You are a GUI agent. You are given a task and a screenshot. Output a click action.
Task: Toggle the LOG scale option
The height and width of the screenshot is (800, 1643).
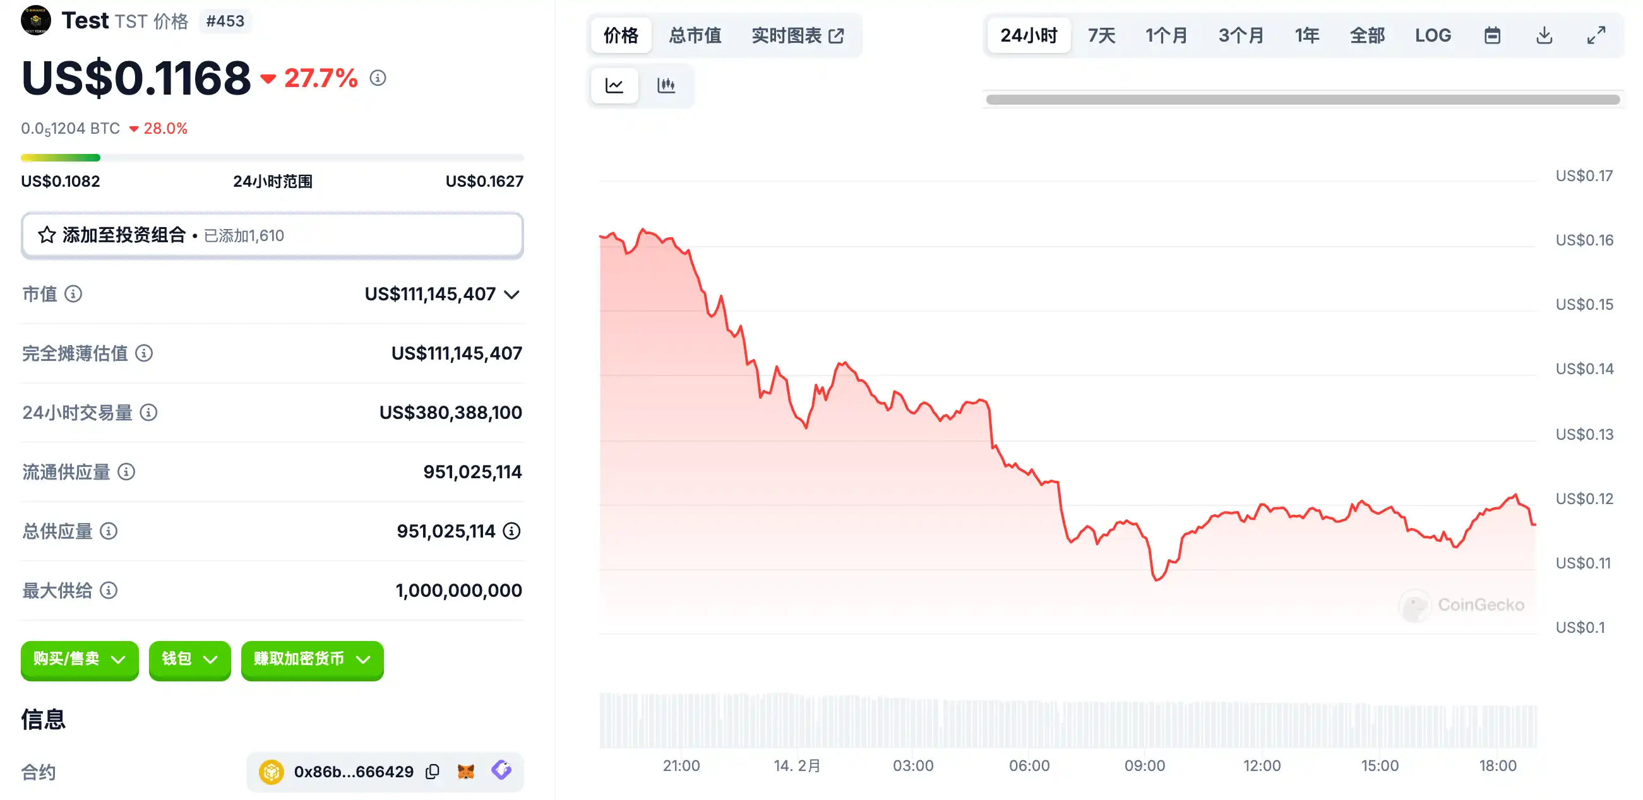point(1433,36)
